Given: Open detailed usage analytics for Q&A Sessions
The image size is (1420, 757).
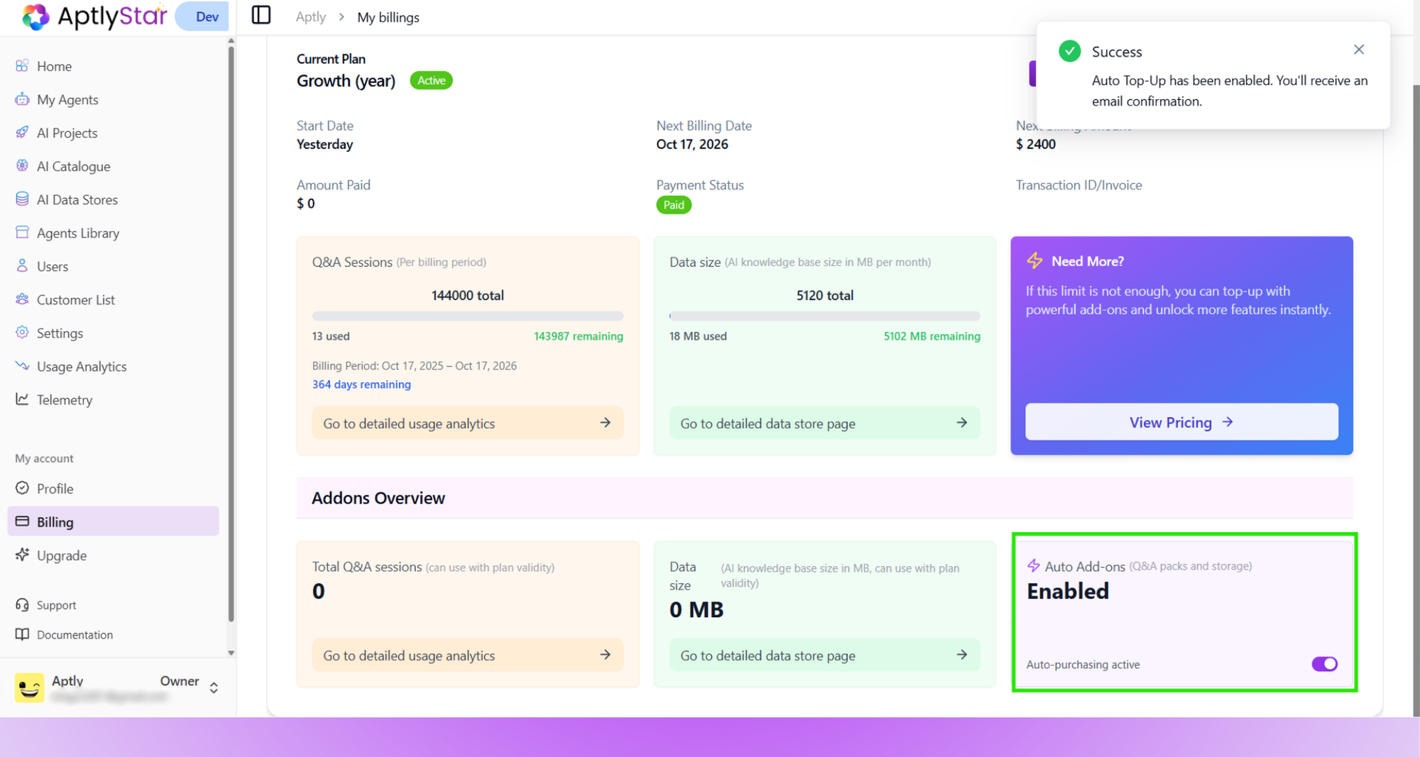Looking at the screenshot, I should coord(467,423).
